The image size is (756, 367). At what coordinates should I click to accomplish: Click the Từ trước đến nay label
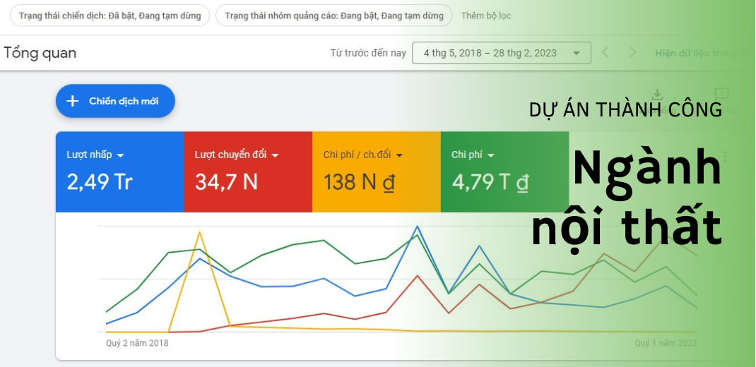click(368, 53)
